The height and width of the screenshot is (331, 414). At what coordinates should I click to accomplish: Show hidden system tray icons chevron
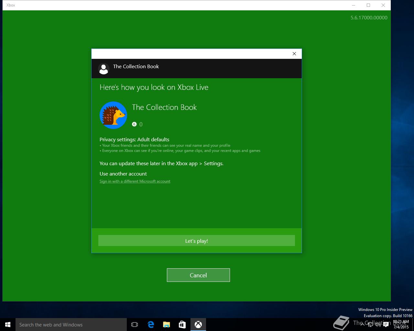pos(363,325)
